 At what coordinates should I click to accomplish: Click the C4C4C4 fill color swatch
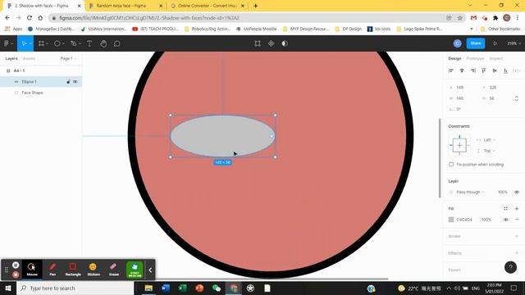click(451, 220)
